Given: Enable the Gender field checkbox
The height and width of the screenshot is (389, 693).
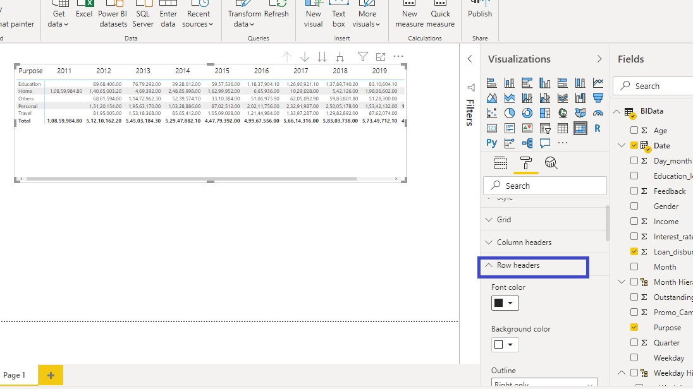Looking at the screenshot, I should coord(634,206).
